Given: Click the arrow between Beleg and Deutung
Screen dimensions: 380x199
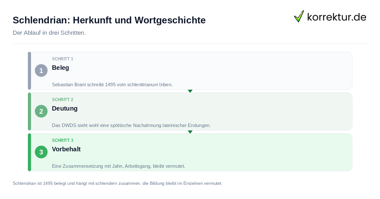Looking at the screenshot, I should 190,91.
